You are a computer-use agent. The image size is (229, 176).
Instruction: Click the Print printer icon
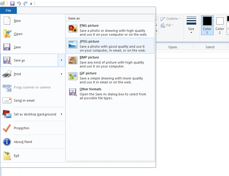click(7, 74)
